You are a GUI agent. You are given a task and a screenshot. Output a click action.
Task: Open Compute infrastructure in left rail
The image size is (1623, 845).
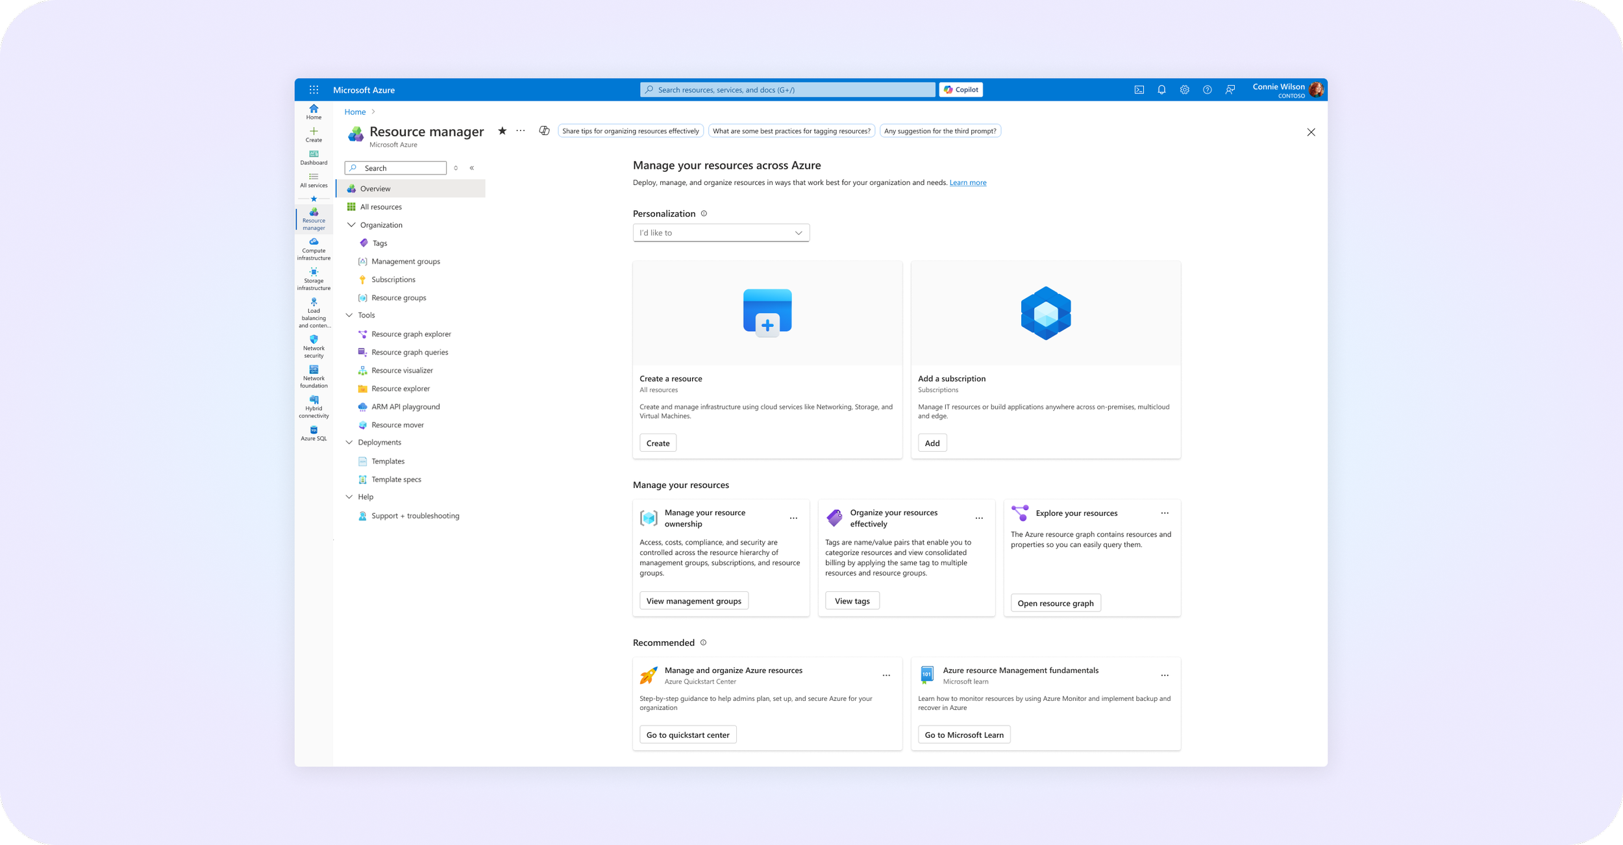(x=314, y=249)
